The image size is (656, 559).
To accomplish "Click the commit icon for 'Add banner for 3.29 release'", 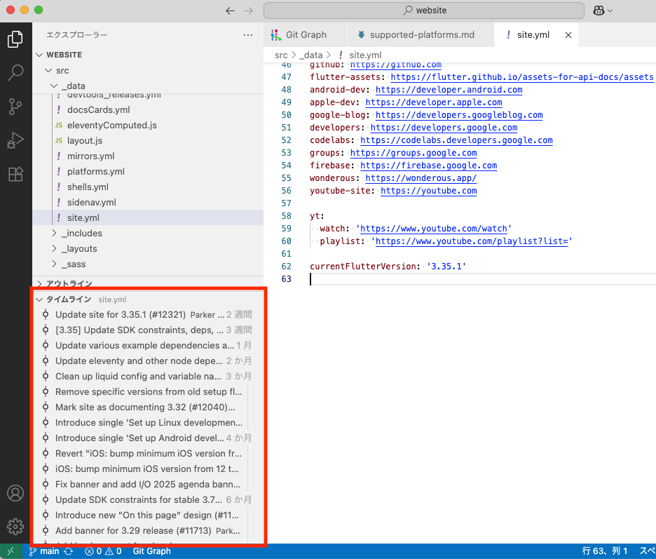I will 46,530.
